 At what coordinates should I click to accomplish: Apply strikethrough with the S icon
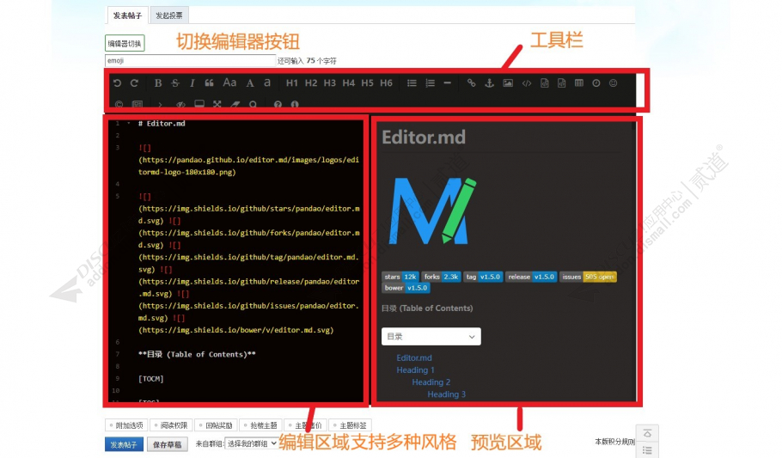point(175,83)
